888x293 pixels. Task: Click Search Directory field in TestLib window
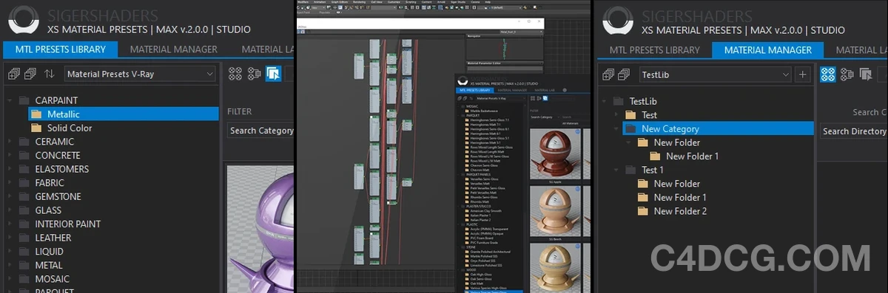point(854,131)
